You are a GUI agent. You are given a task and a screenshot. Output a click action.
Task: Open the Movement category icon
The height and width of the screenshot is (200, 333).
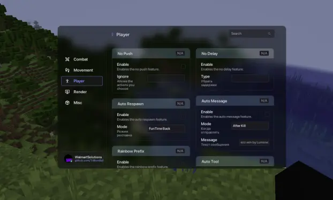pos(67,70)
